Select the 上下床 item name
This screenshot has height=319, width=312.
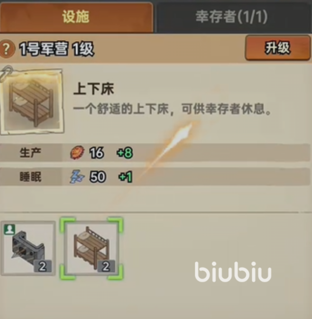coord(94,89)
